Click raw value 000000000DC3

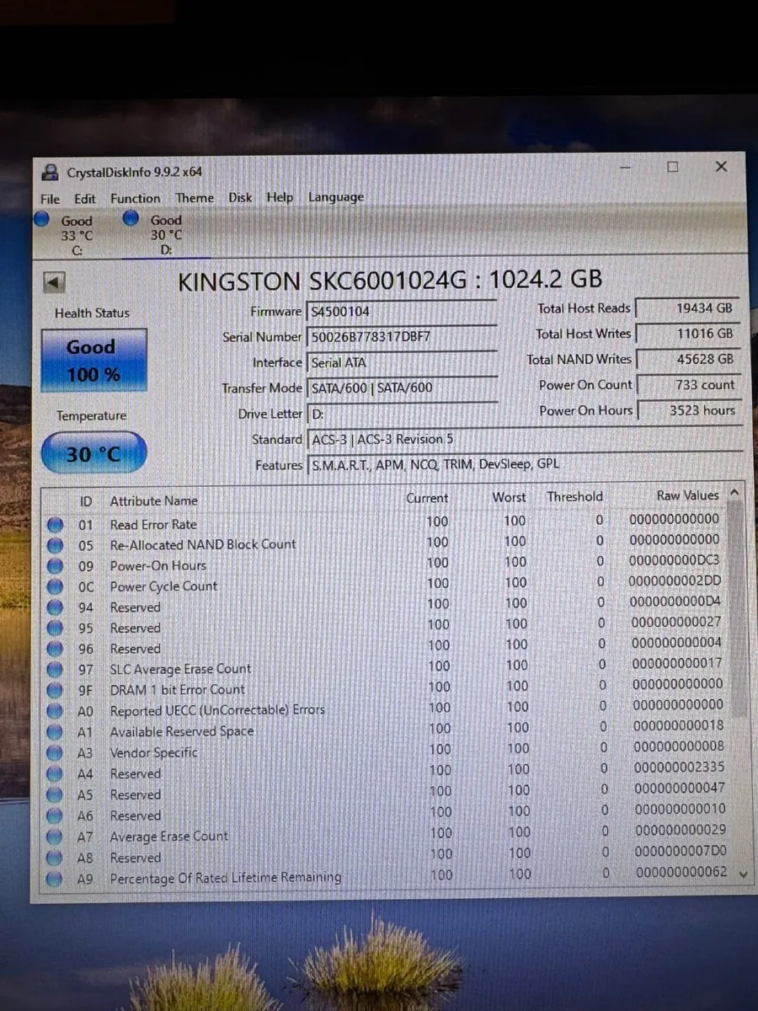pos(675,560)
